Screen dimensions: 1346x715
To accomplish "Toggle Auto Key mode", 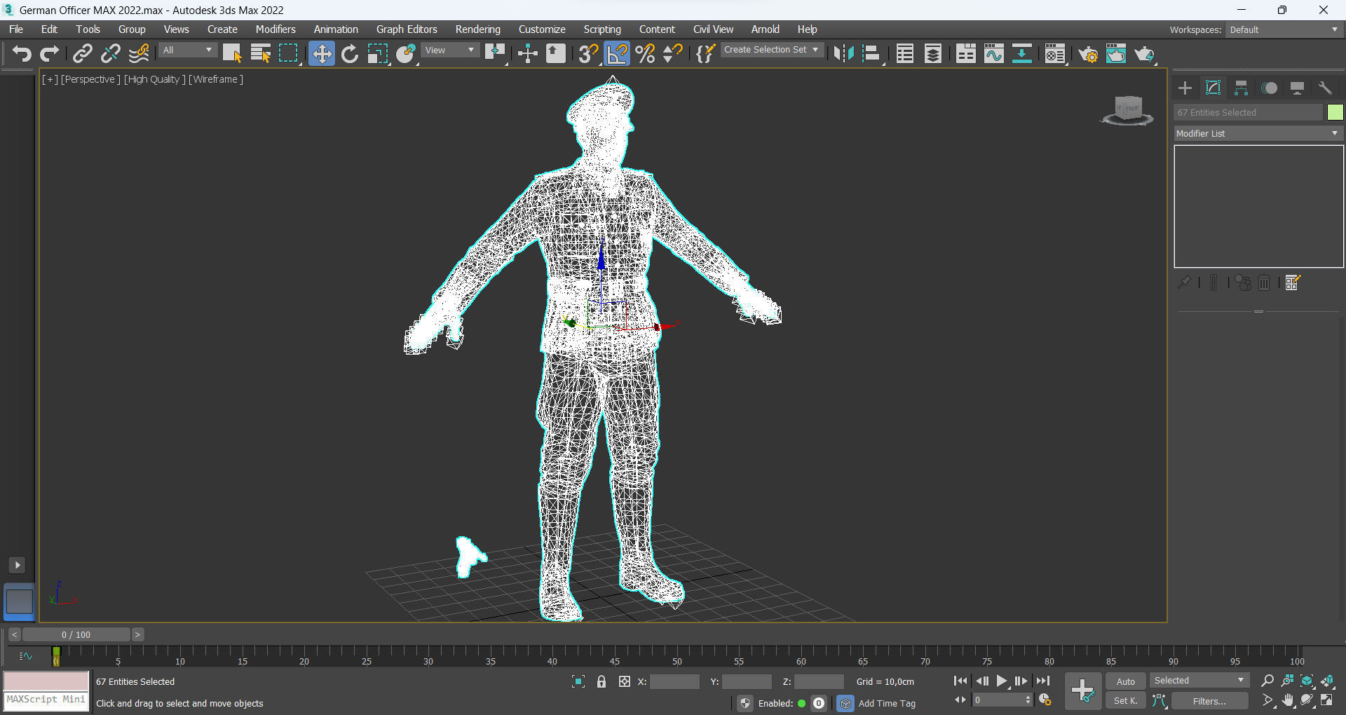I will [x=1126, y=681].
